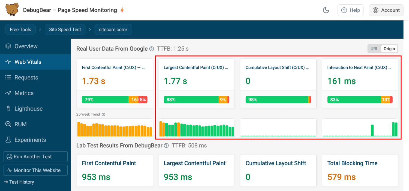
Task: Open lab Largest Contentful Paint 953 ms card
Action: coord(196,171)
